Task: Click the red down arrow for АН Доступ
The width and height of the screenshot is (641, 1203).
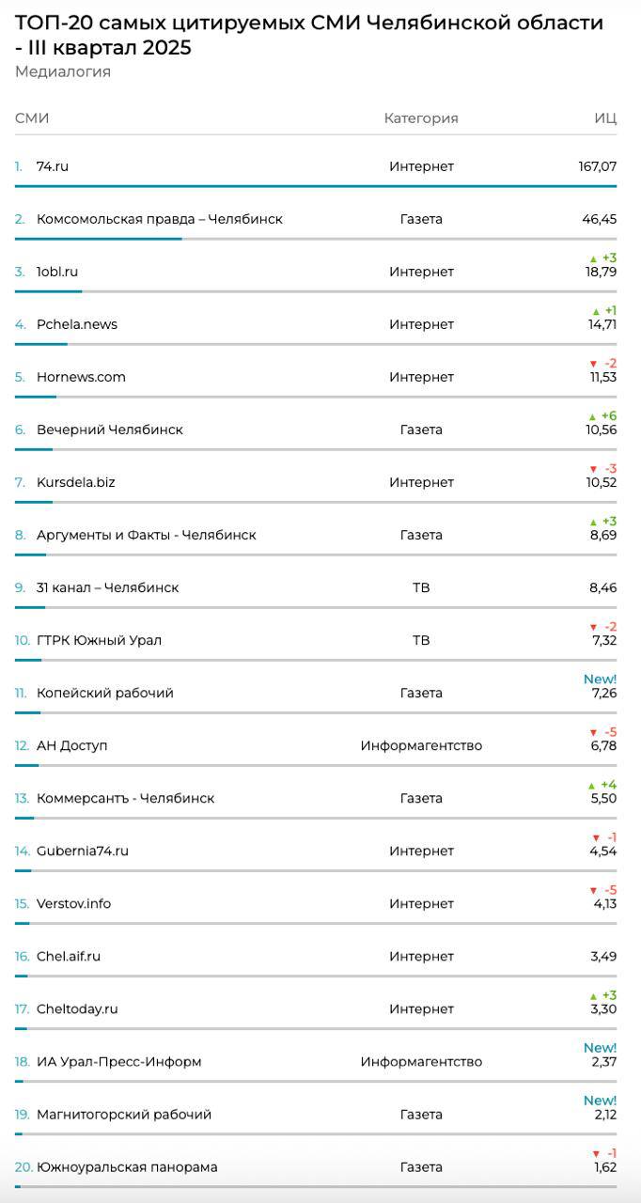Action: coord(593,732)
